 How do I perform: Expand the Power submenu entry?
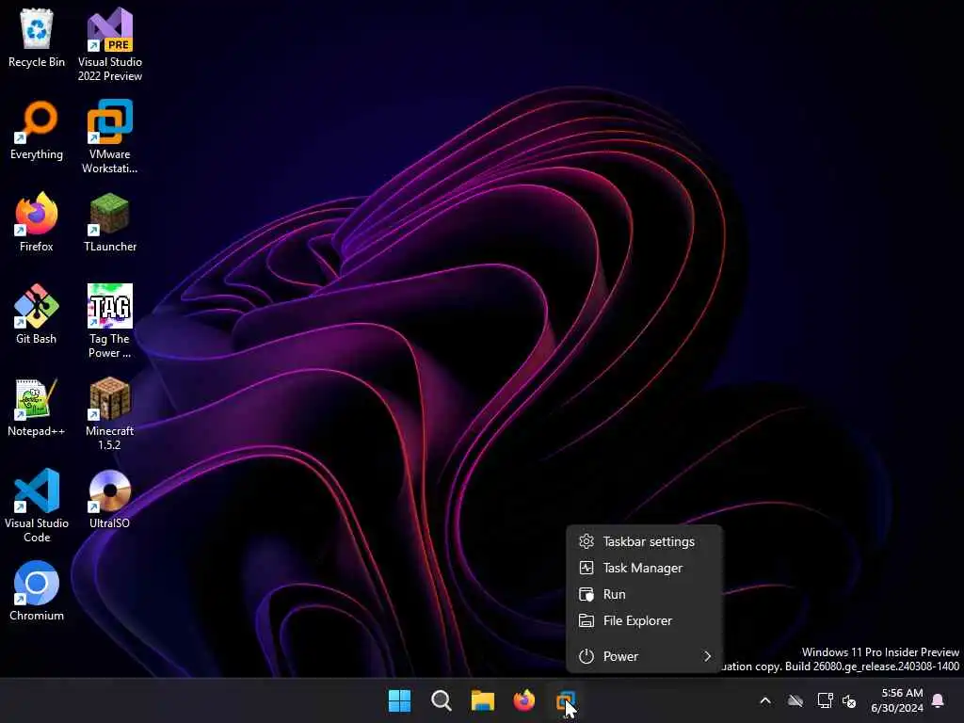(x=644, y=656)
